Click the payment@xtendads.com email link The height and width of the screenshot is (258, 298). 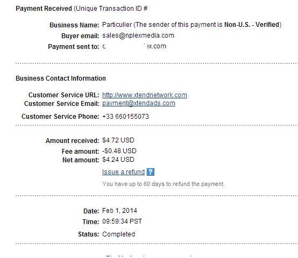pos(139,103)
